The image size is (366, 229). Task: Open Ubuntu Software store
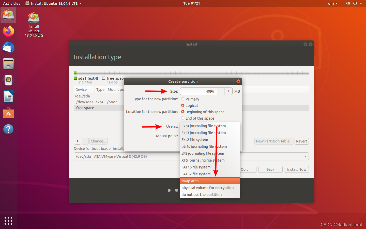(8, 113)
